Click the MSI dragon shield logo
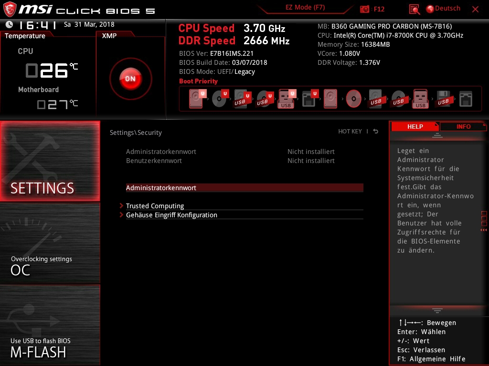 [x=10, y=9]
